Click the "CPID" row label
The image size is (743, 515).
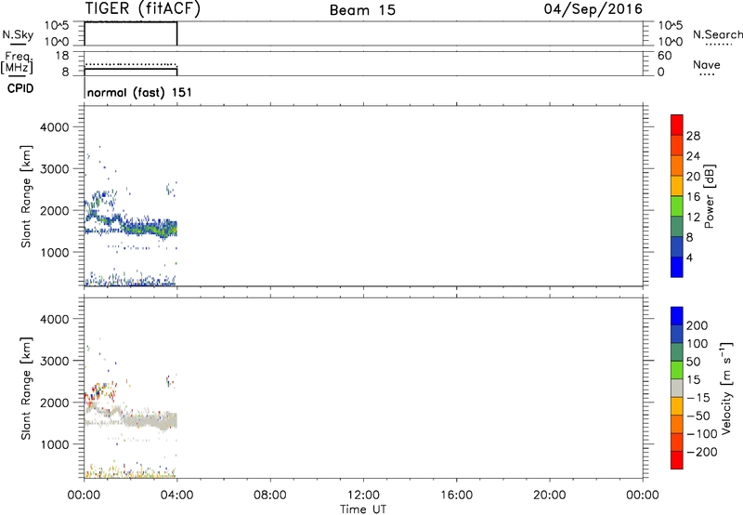pos(20,88)
